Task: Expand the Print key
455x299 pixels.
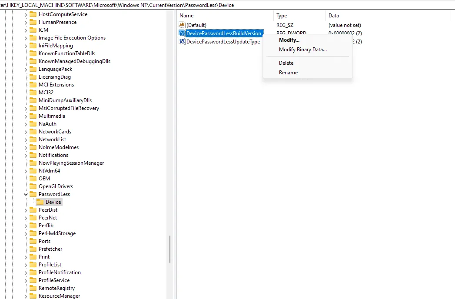Action: pos(26,257)
